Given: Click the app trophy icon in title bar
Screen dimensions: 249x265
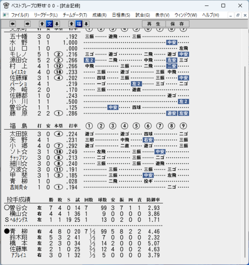Looking at the screenshot, I should (x=6, y=6).
